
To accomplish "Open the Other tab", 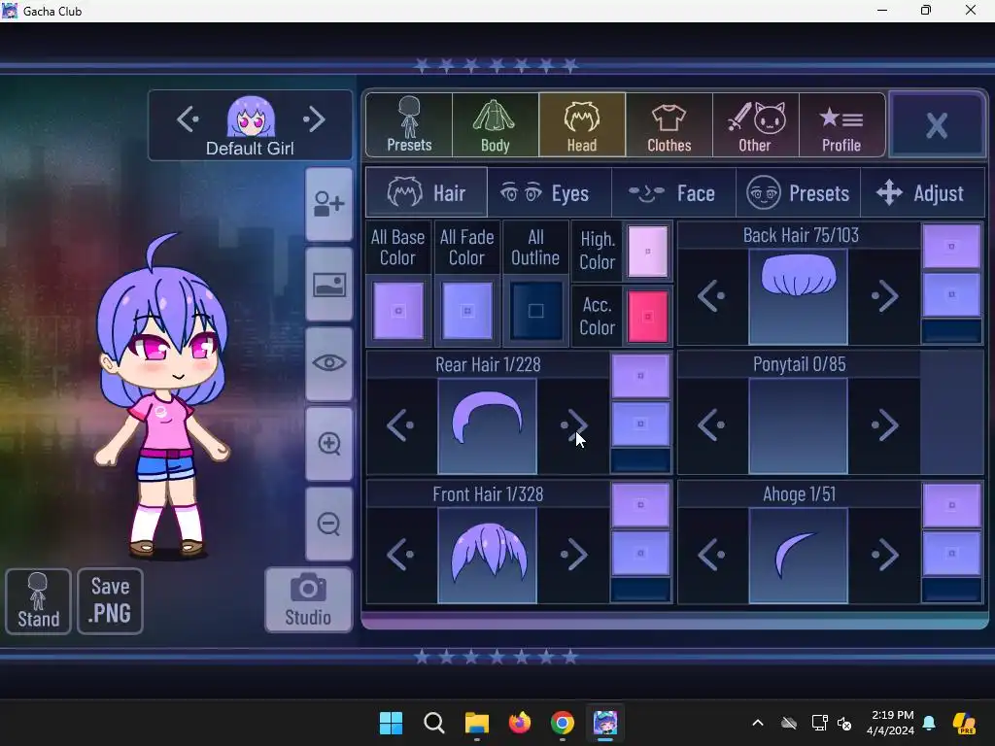I will pos(755,125).
